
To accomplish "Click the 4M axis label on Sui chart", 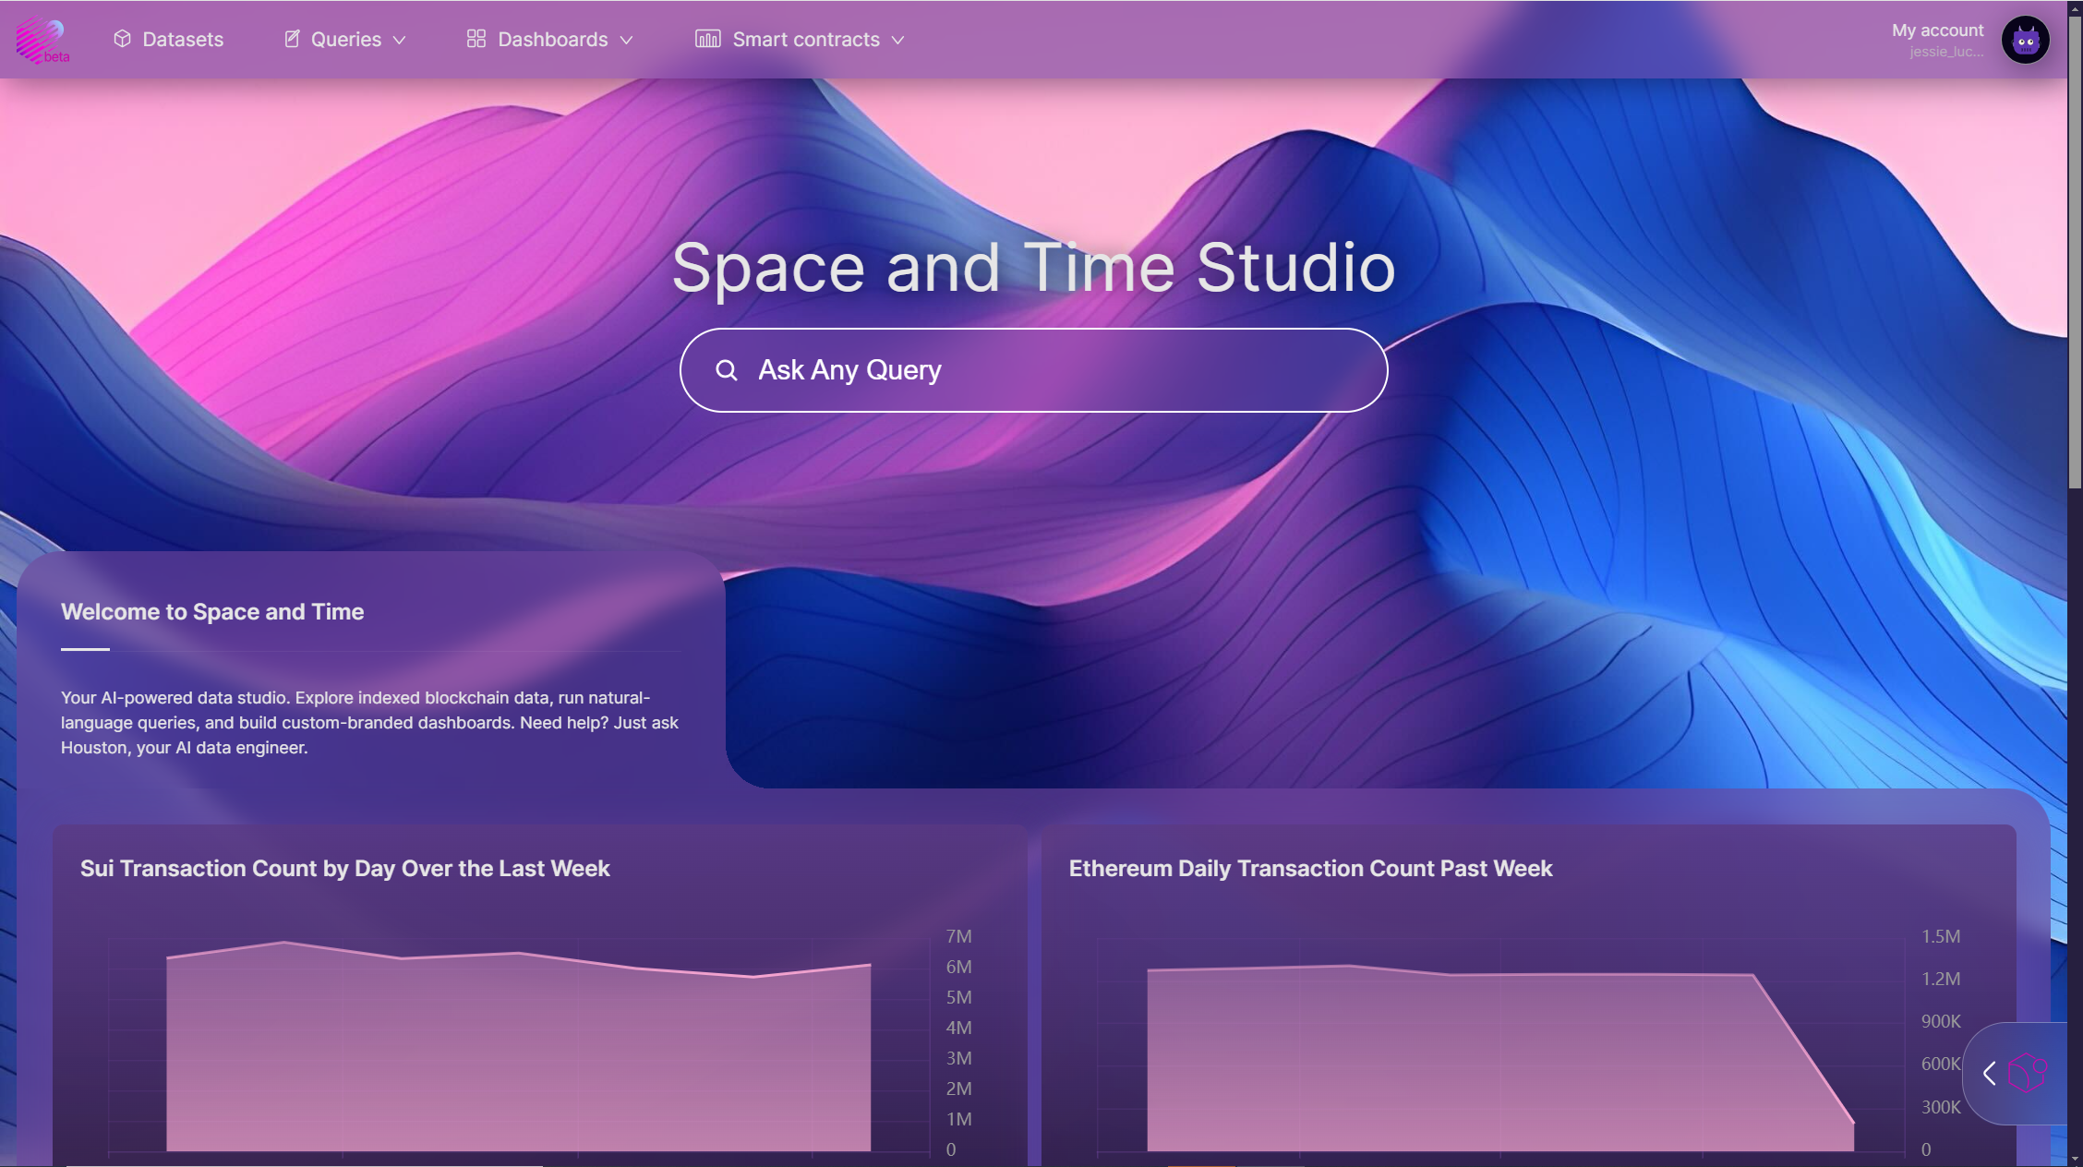I will click(x=958, y=1028).
